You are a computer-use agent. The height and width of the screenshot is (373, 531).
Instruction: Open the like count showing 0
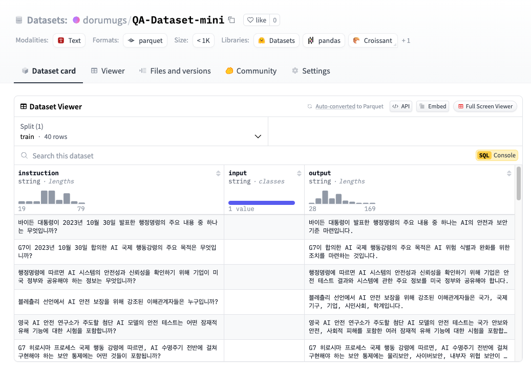[x=274, y=20]
